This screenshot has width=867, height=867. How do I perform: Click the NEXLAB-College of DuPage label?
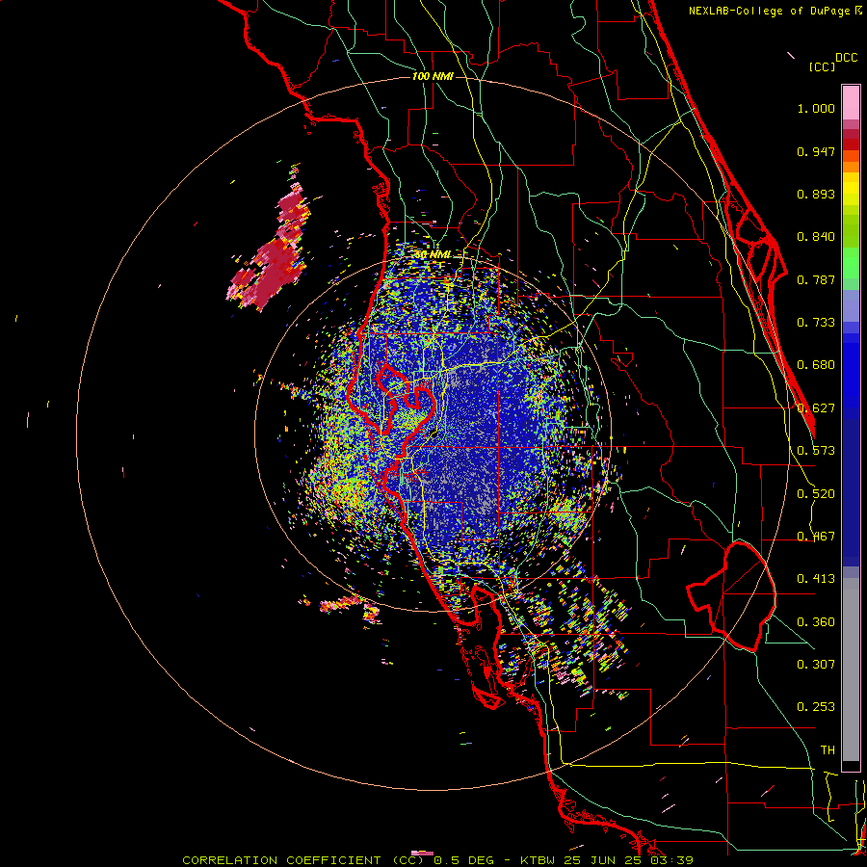769,11
